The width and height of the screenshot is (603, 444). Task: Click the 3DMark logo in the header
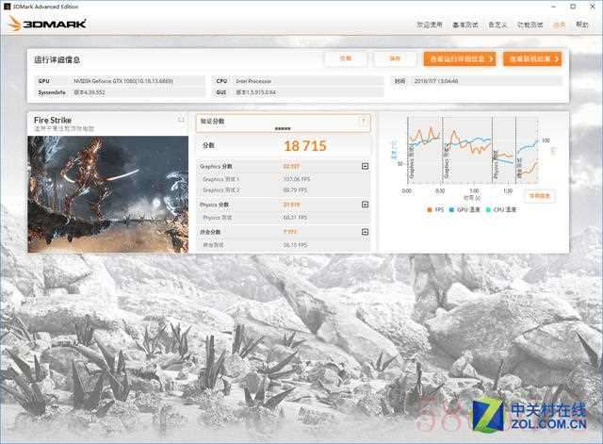coord(47,24)
